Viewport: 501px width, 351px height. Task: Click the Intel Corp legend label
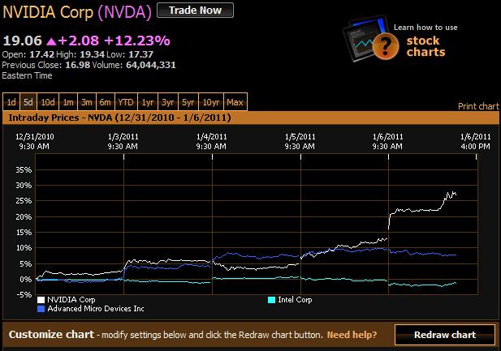pyautogui.click(x=295, y=300)
